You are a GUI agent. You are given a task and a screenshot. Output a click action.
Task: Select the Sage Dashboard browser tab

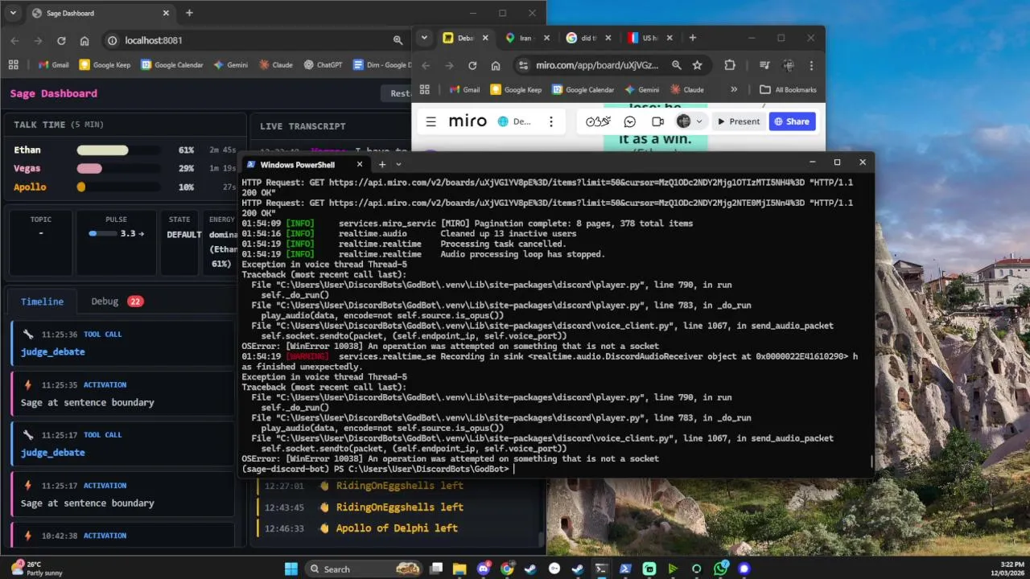pyautogui.click(x=100, y=13)
